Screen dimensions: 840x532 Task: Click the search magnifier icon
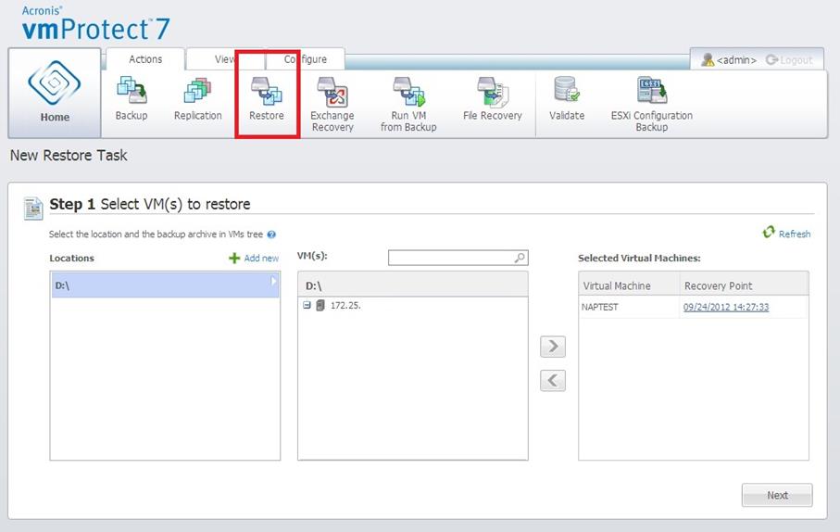(x=520, y=258)
